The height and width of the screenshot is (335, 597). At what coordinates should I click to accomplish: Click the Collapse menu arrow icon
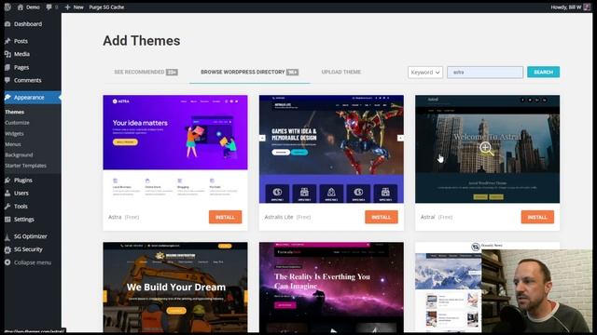[x=7, y=262]
